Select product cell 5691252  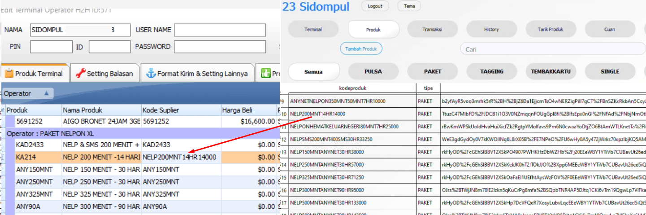pos(38,121)
